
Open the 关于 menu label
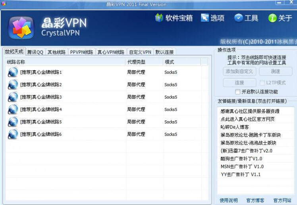285,18
